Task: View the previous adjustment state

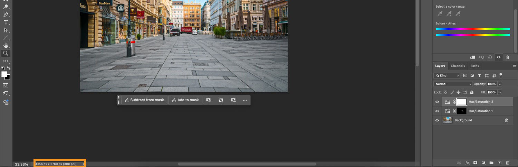Action: click(481, 57)
